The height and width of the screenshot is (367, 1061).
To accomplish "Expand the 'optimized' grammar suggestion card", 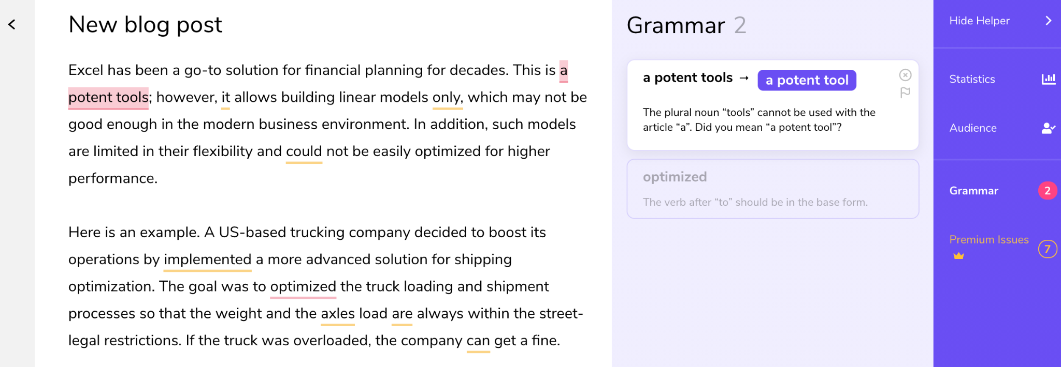I will click(x=772, y=189).
